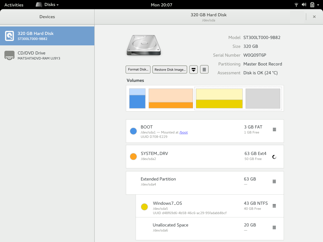Viewport: 323px width, 242px height.
Task: Select the orange SYSTEM_DRV volume block
Action: (171, 98)
